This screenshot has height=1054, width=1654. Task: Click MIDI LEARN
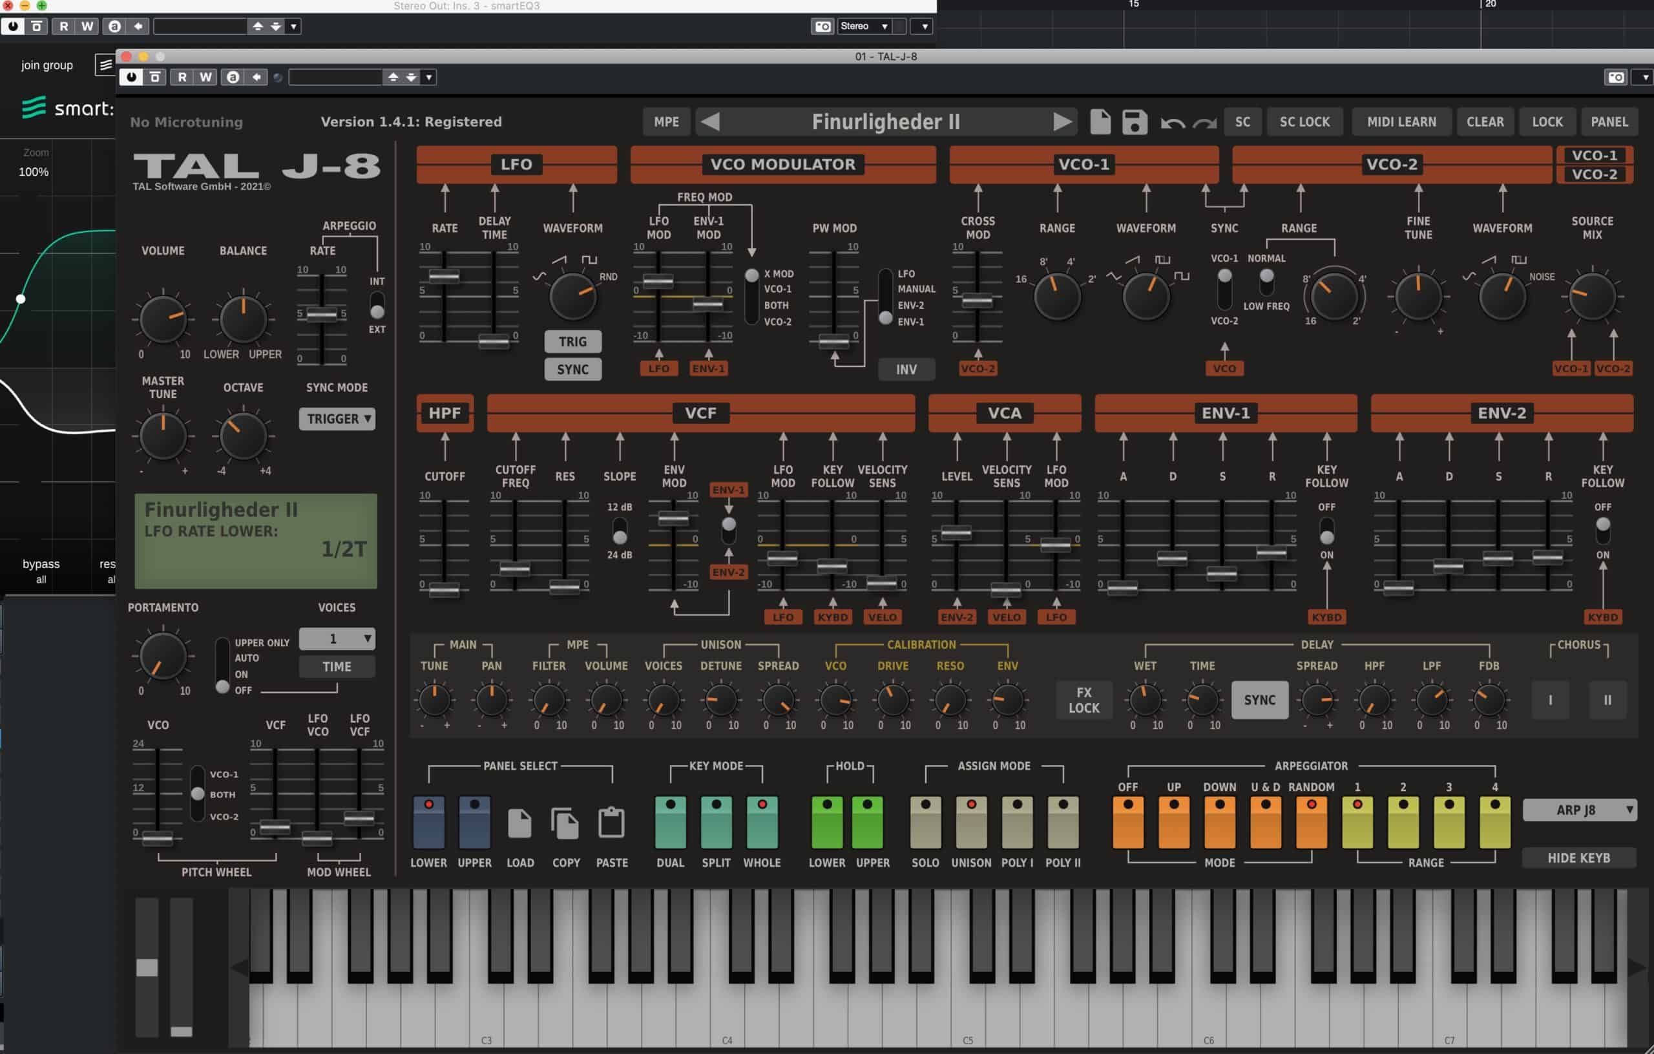tap(1401, 121)
